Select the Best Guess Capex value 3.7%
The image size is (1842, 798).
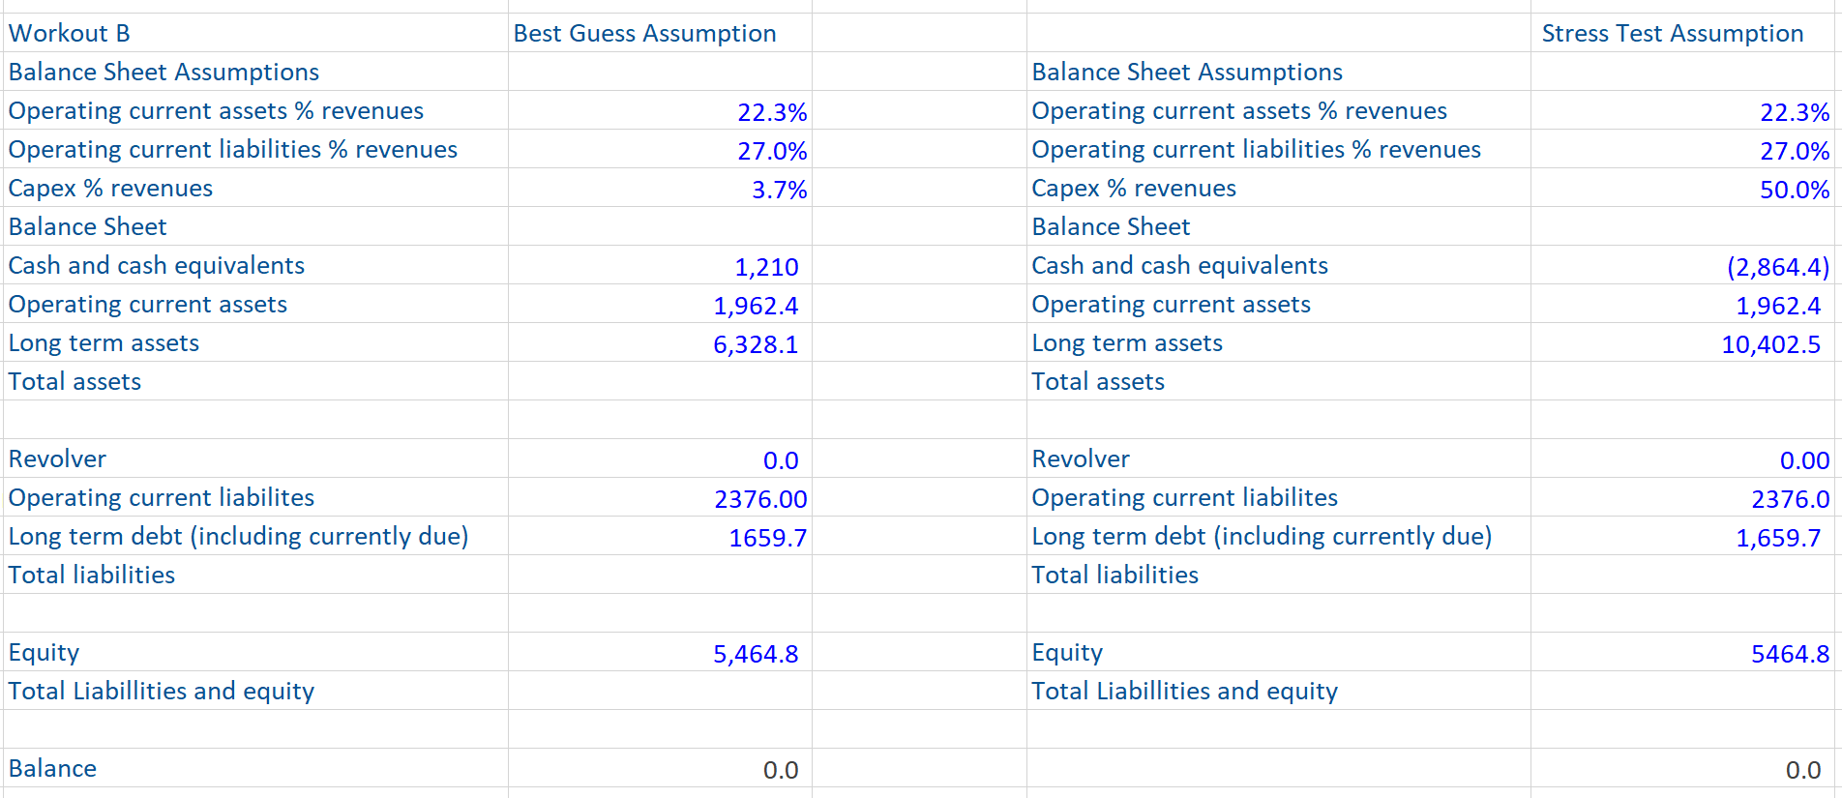pos(779,190)
